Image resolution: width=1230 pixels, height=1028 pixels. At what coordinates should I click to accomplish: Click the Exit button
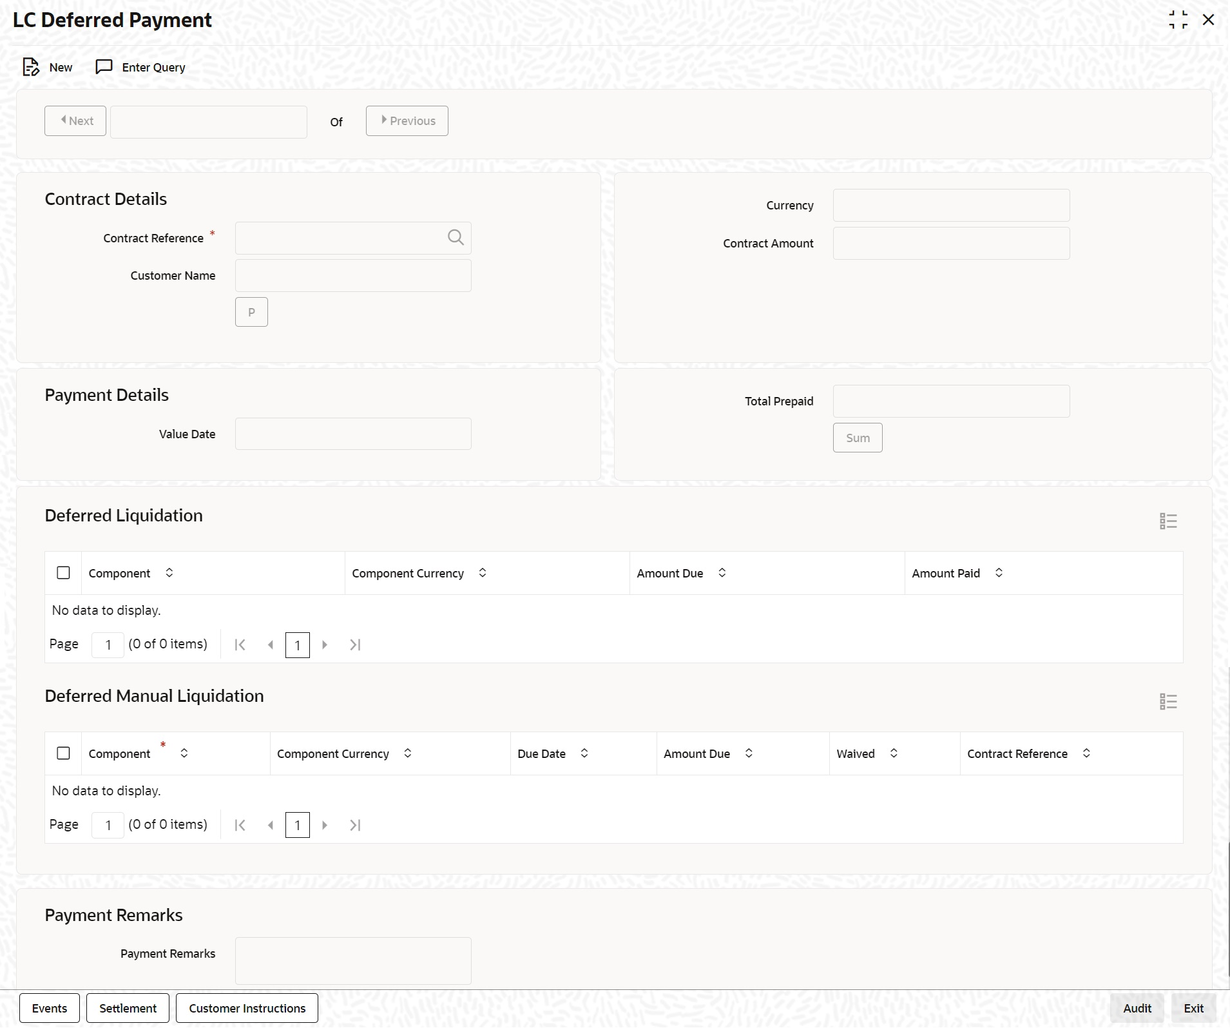point(1193,1008)
